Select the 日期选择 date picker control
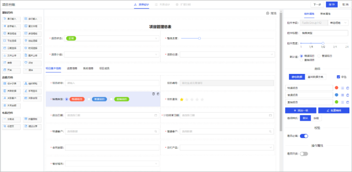Screen dimensions: 352x172 click(x=11, y=48)
